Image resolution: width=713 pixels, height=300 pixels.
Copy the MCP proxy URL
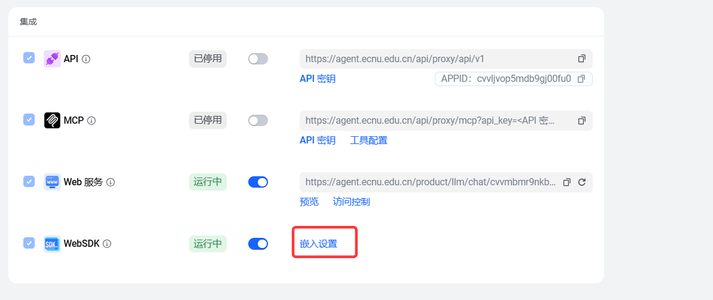[x=581, y=121]
